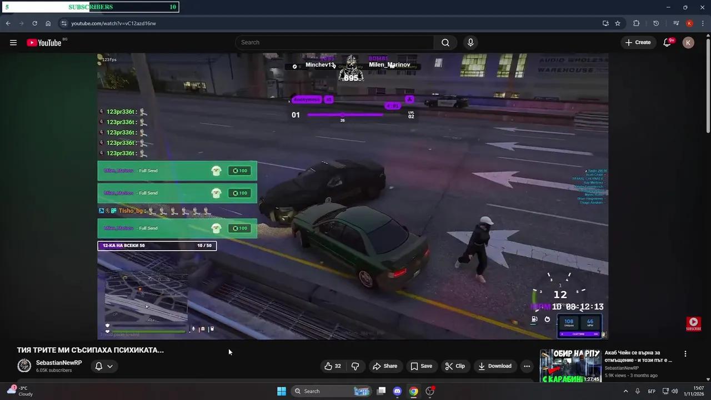This screenshot has width=711, height=400.
Task: Search by voice using the microphone icon
Action: pos(470,42)
